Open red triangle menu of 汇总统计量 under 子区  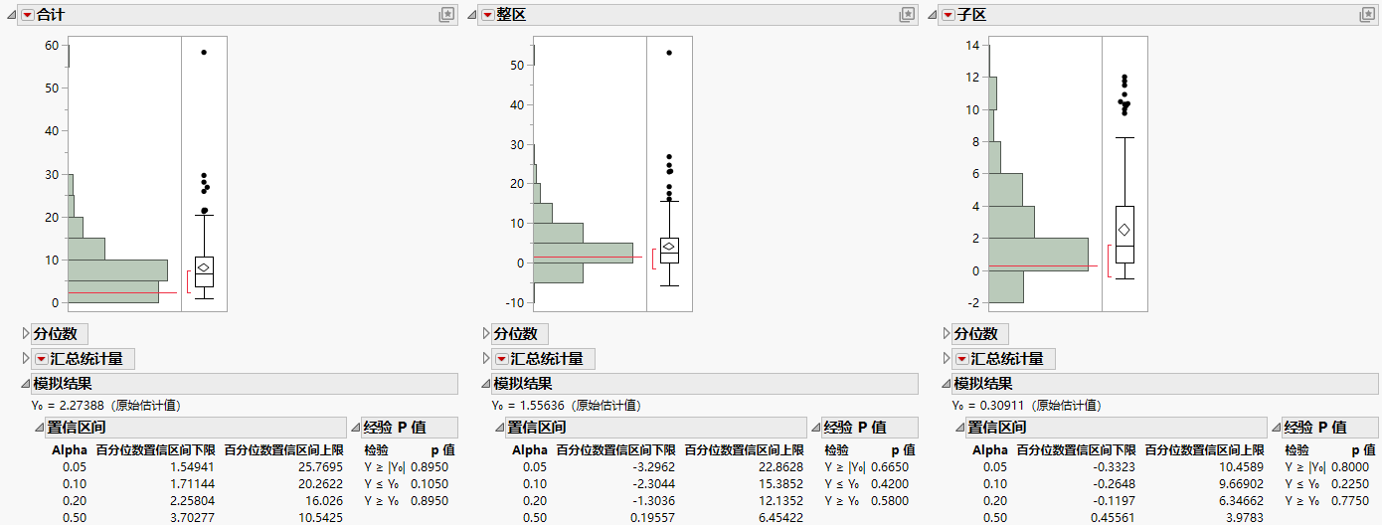(961, 359)
